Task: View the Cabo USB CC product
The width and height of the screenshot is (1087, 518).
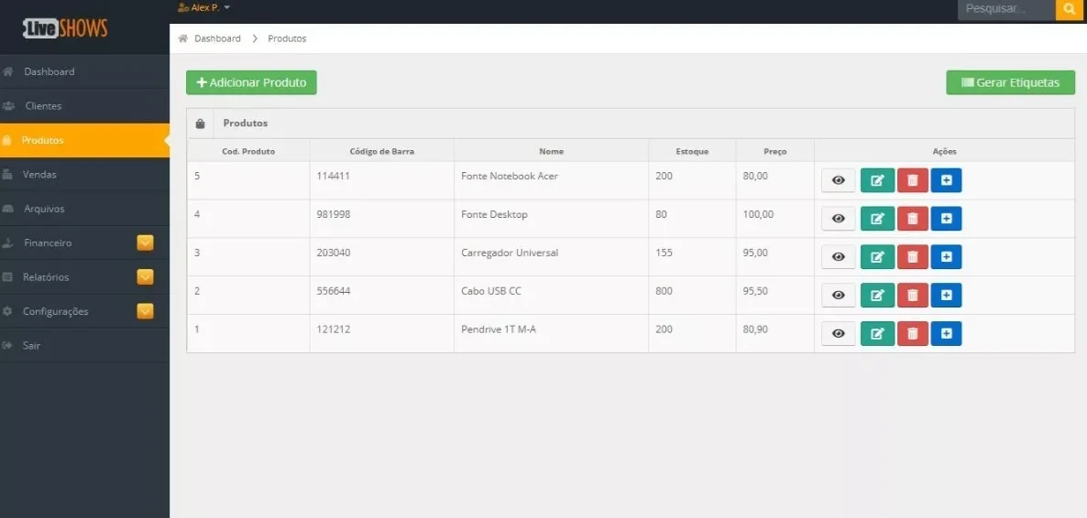Action: pos(838,296)
